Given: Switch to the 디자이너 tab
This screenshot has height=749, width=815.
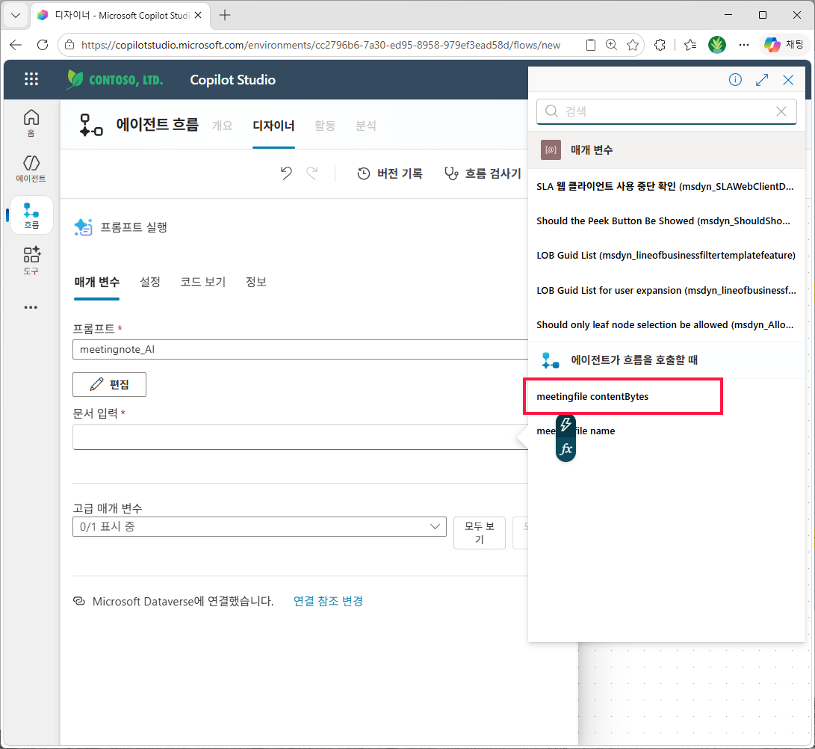Looking at the screenshot, I should point(273,126).
